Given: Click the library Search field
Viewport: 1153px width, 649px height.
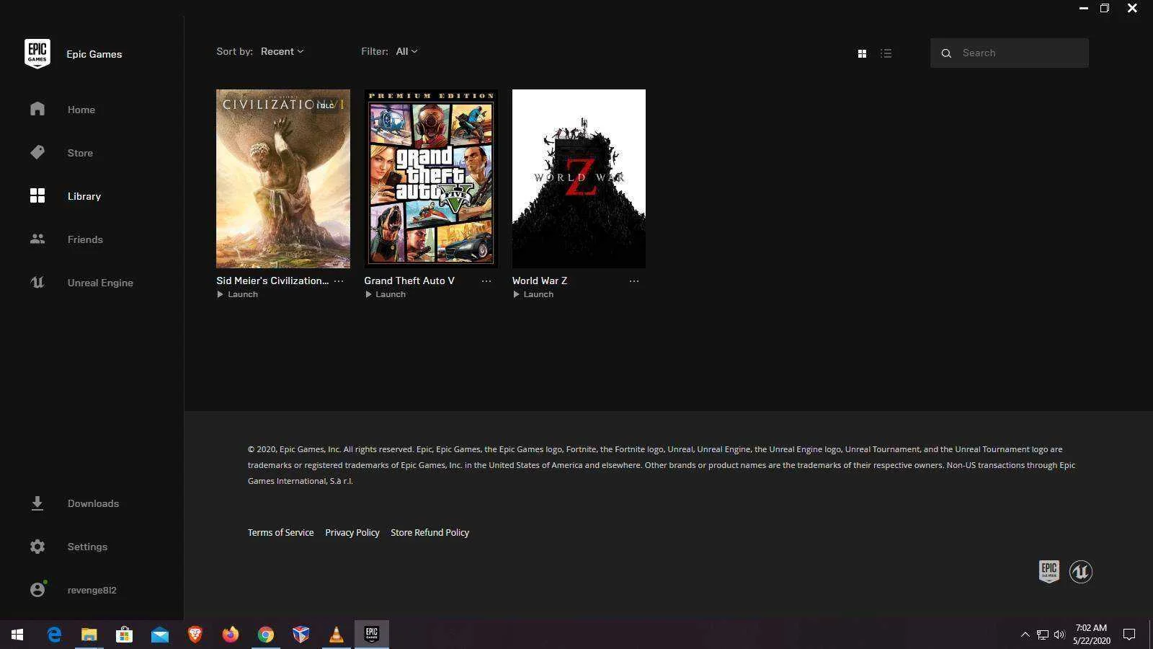Looking at the screenshot, I should click(x=1010, y=53).
